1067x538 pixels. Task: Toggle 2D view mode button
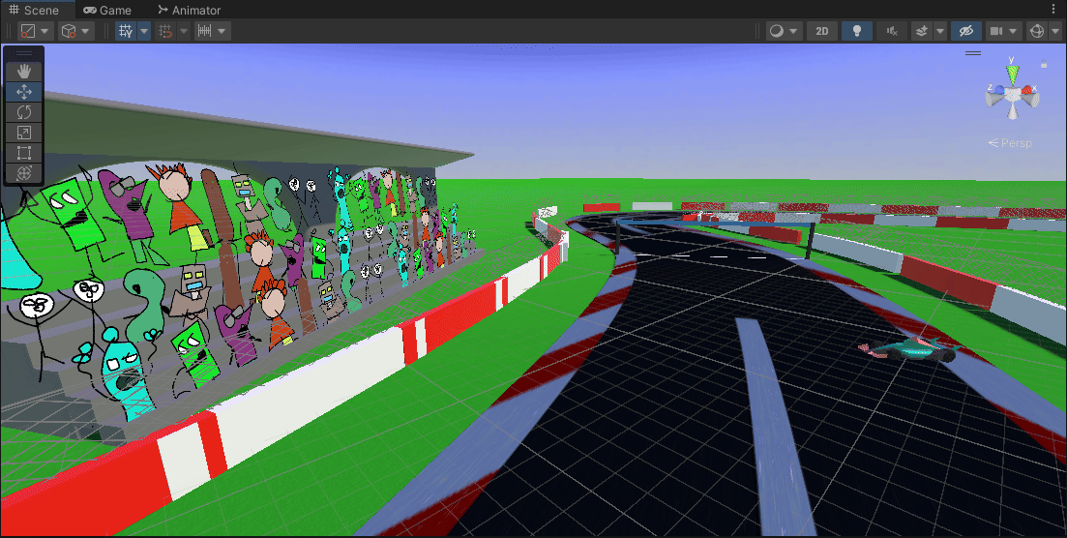pyautogui.click(x=822, y=31)
